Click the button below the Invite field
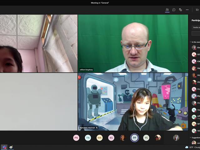This screenshot has height=150, width=200. 196,33
